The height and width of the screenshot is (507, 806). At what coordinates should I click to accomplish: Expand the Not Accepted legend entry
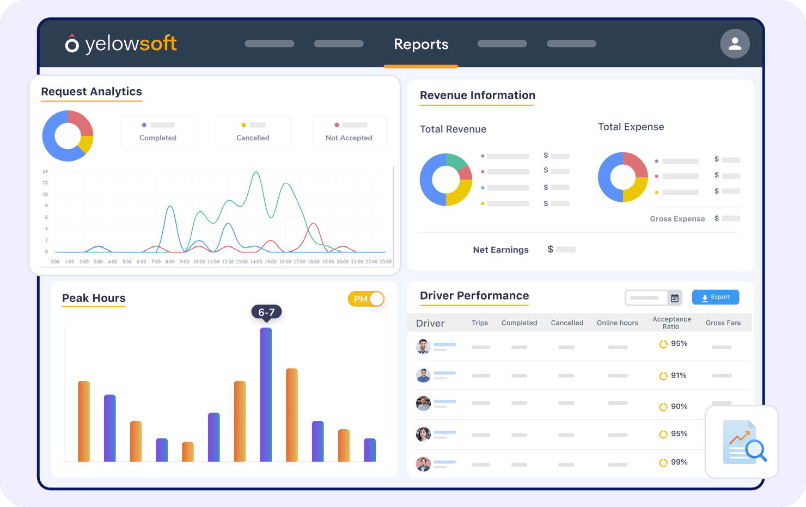pyautogui.click(x=349, y=132)
